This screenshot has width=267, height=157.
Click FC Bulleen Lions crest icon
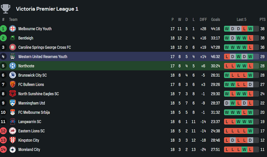[13, 84]
